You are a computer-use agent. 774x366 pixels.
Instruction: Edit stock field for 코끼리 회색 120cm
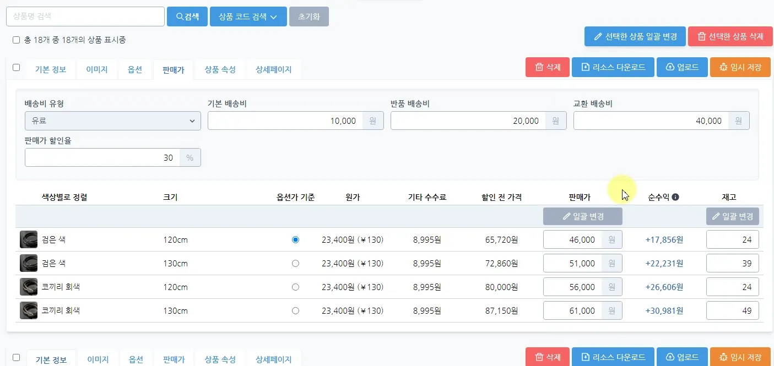(x=733, y=287)
